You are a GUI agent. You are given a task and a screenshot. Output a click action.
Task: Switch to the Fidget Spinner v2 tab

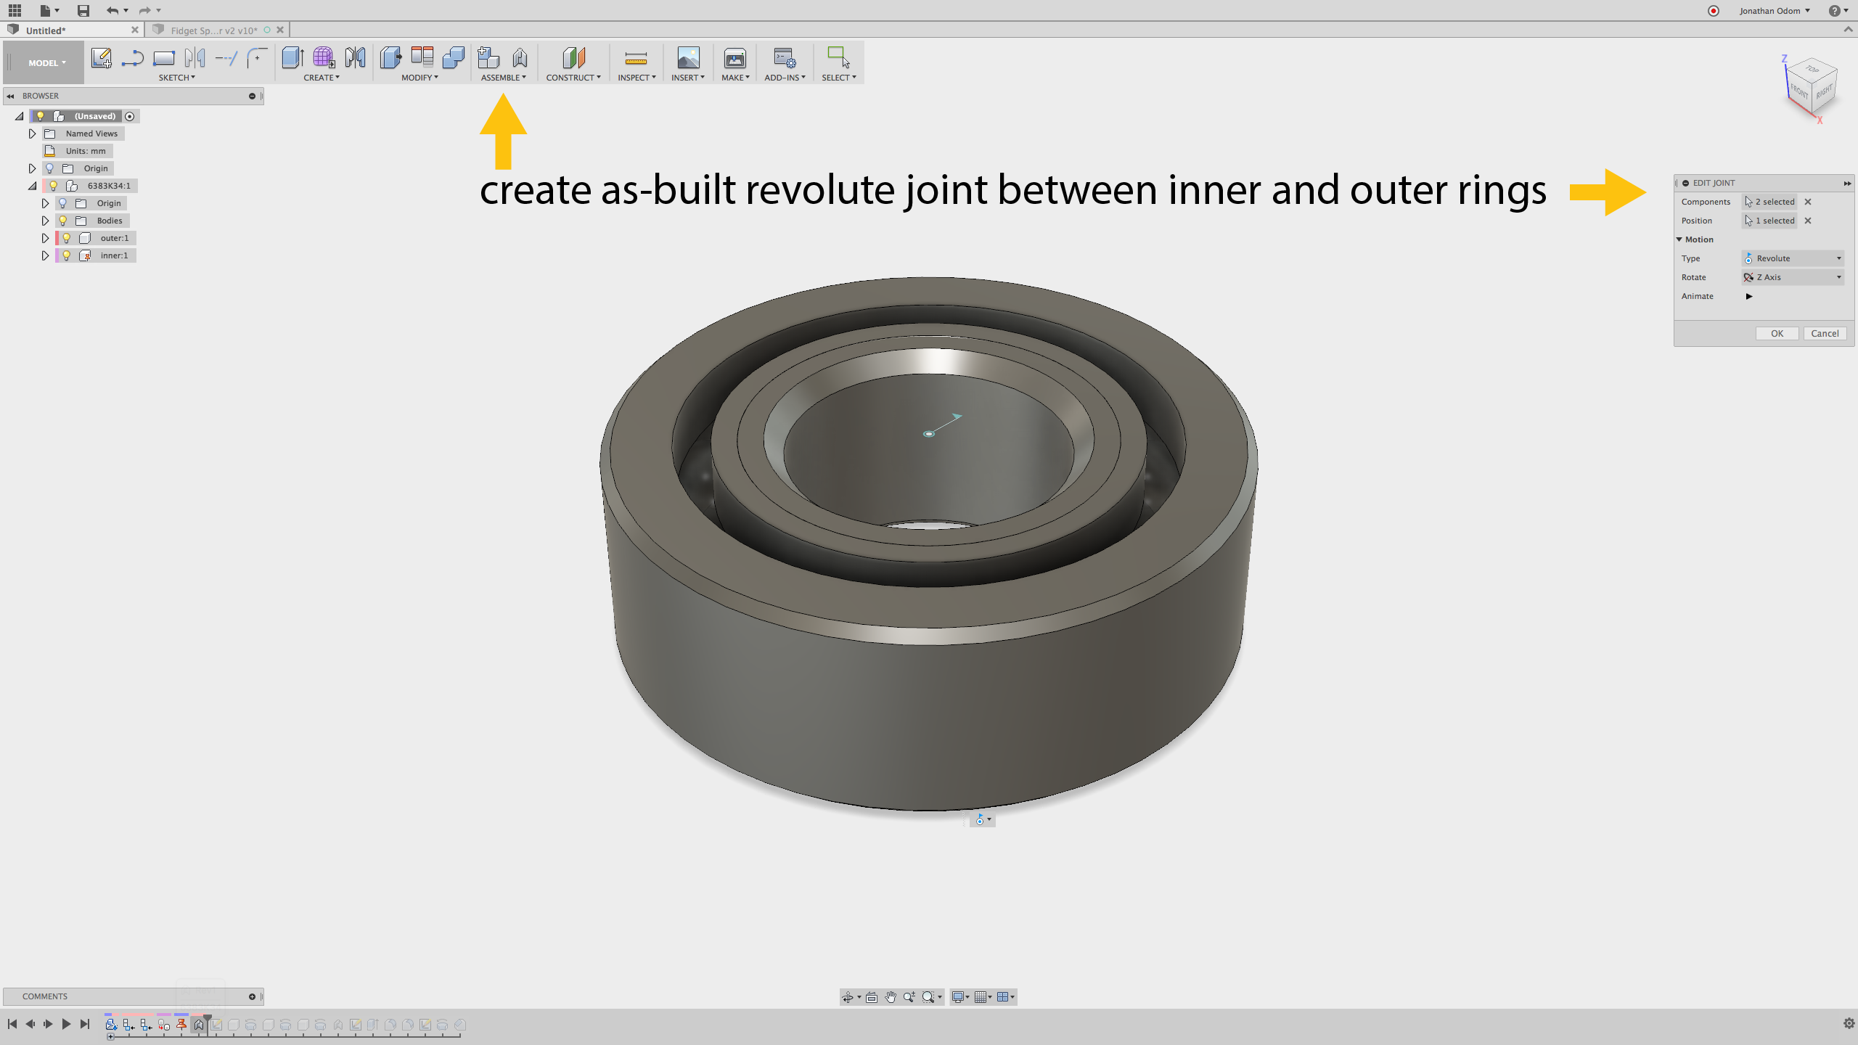coord(213,30)
